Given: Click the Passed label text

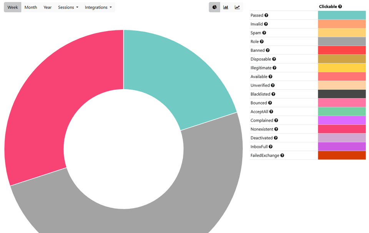Looking at the screenshot, I should click(257, 15).
